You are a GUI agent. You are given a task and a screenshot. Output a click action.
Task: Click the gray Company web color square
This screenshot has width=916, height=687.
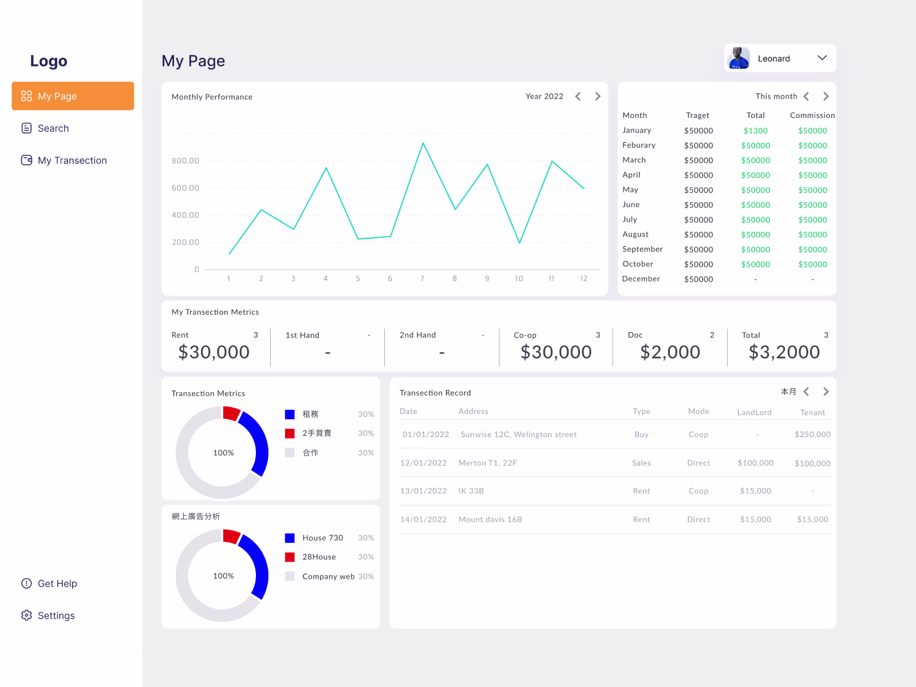(291, 576)
